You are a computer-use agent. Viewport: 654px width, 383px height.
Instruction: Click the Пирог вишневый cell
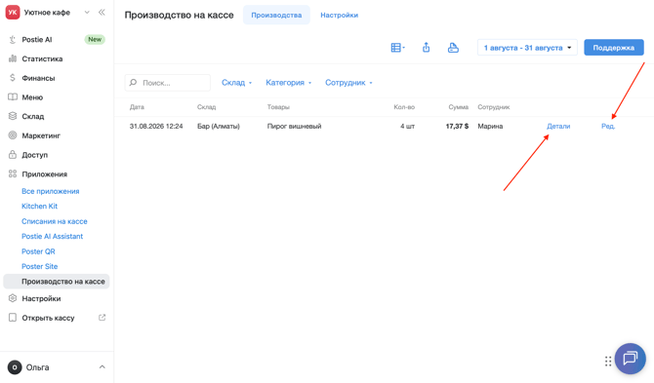tap(294, 126)
